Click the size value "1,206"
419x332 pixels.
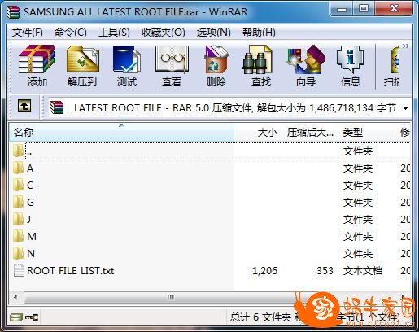click(x=264, y=270)
